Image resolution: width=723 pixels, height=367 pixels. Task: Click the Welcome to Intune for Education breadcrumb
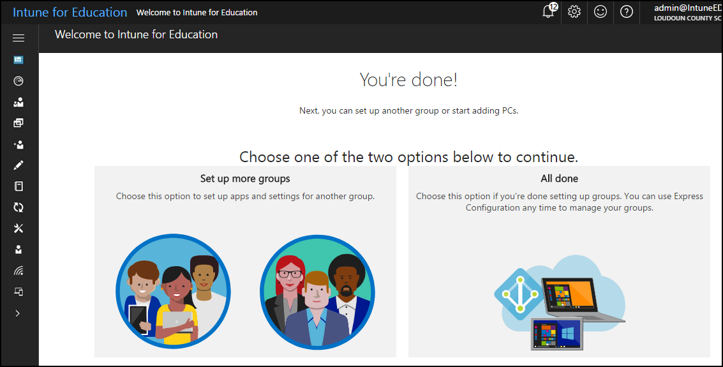(x=197, y=13)
